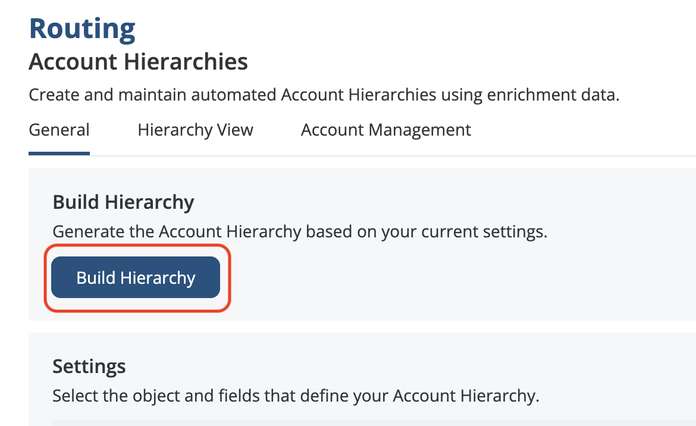696x426 pixels.
Task: Switch to the General tab
Action: tap(59, 130)
